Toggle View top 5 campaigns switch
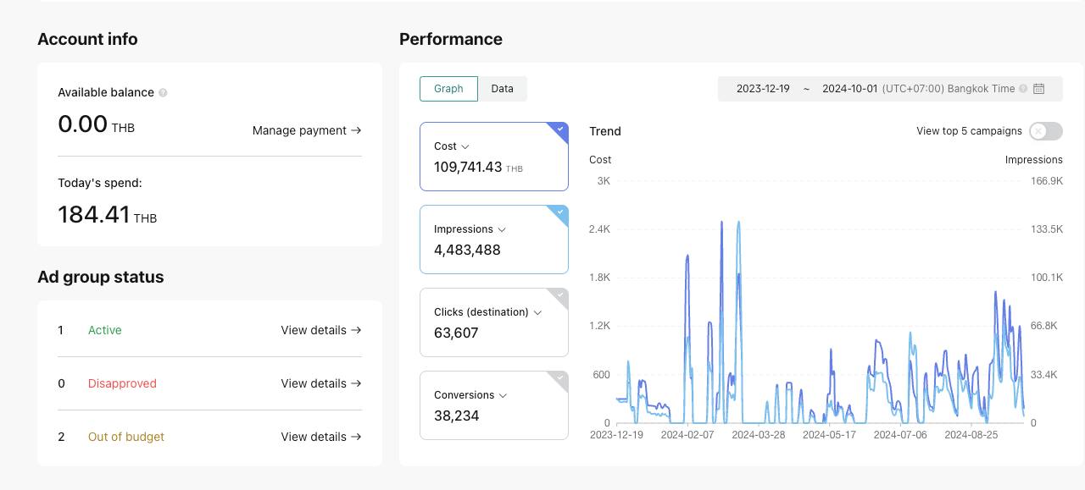This screenshot has width=1085, height=490. [1045, 131]
